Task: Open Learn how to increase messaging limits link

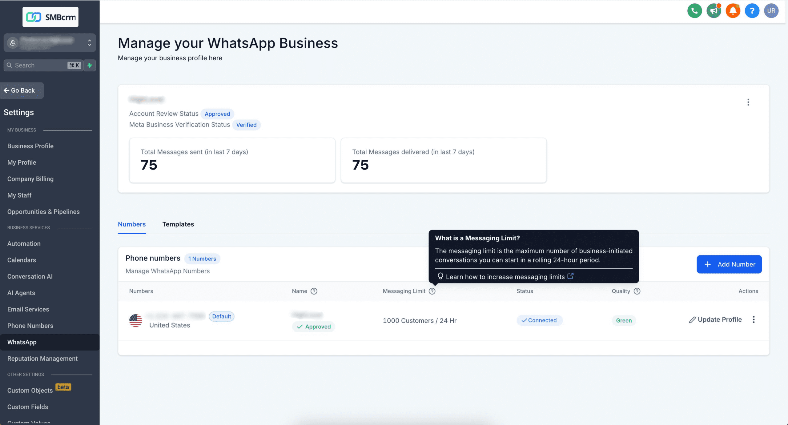Action: pos(505,277)
